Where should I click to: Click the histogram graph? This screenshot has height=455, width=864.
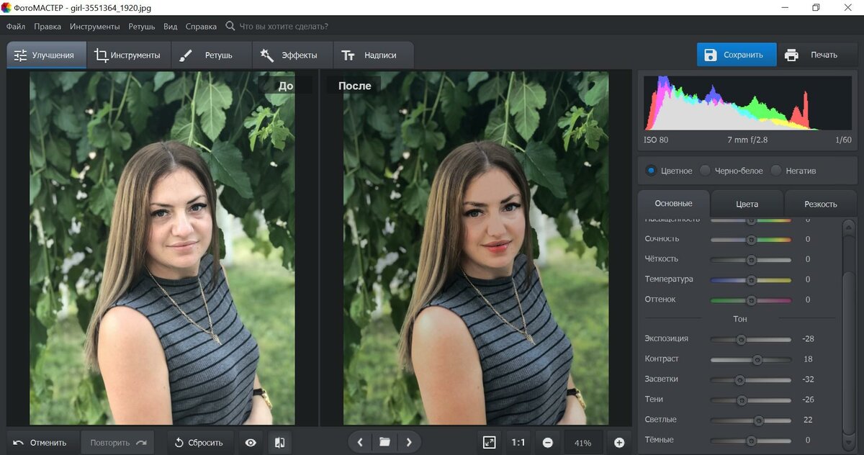[747, 102]
